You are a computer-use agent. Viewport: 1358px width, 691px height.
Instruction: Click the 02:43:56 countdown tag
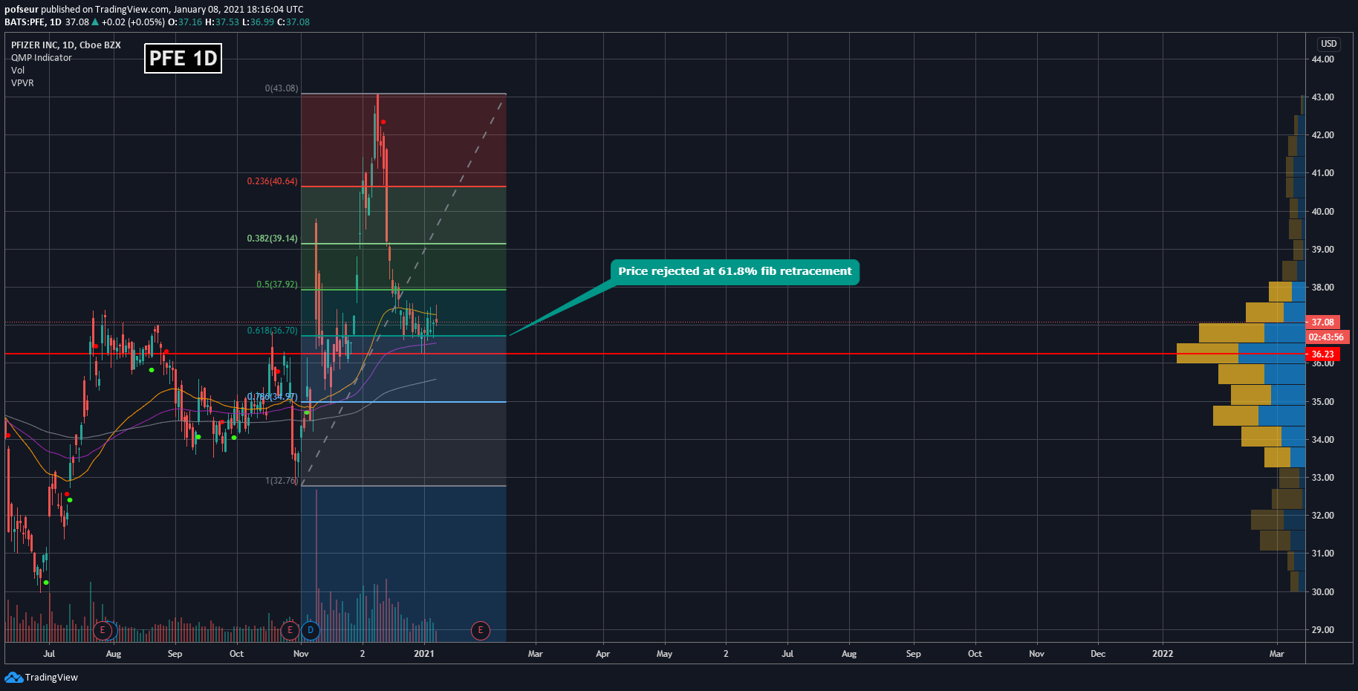pos(1326,337)
